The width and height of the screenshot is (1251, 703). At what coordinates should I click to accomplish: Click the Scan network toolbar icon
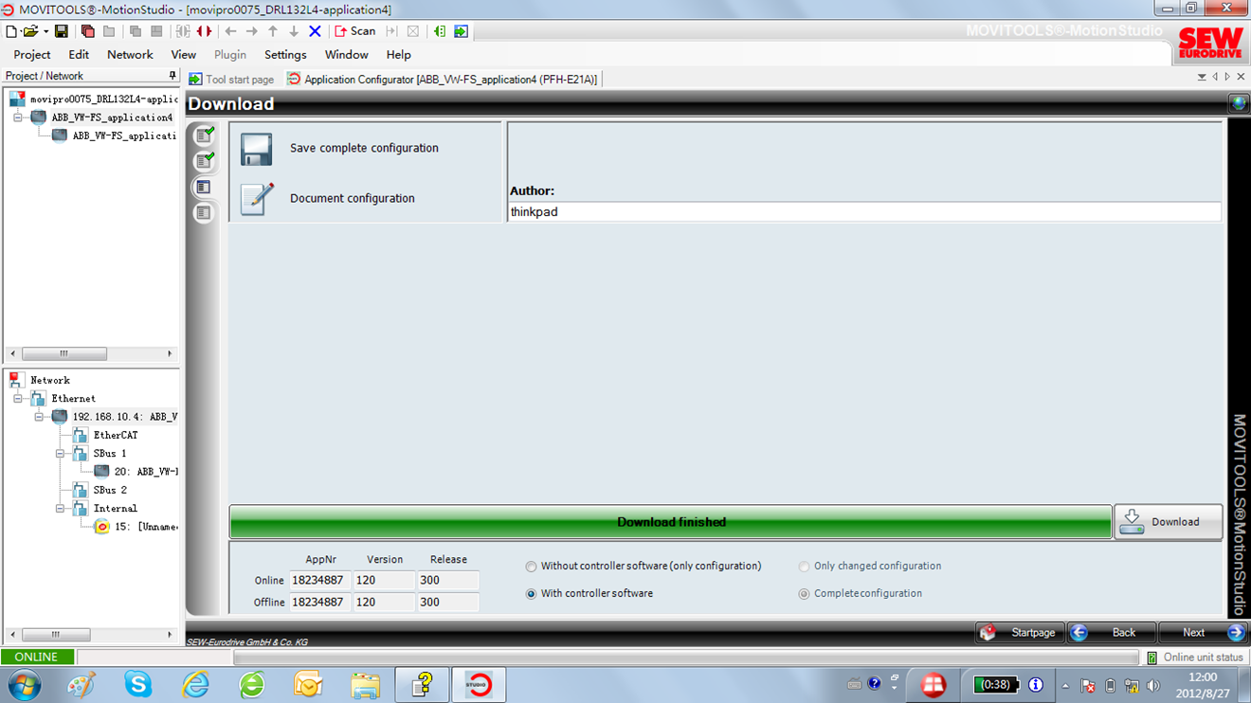355,31
